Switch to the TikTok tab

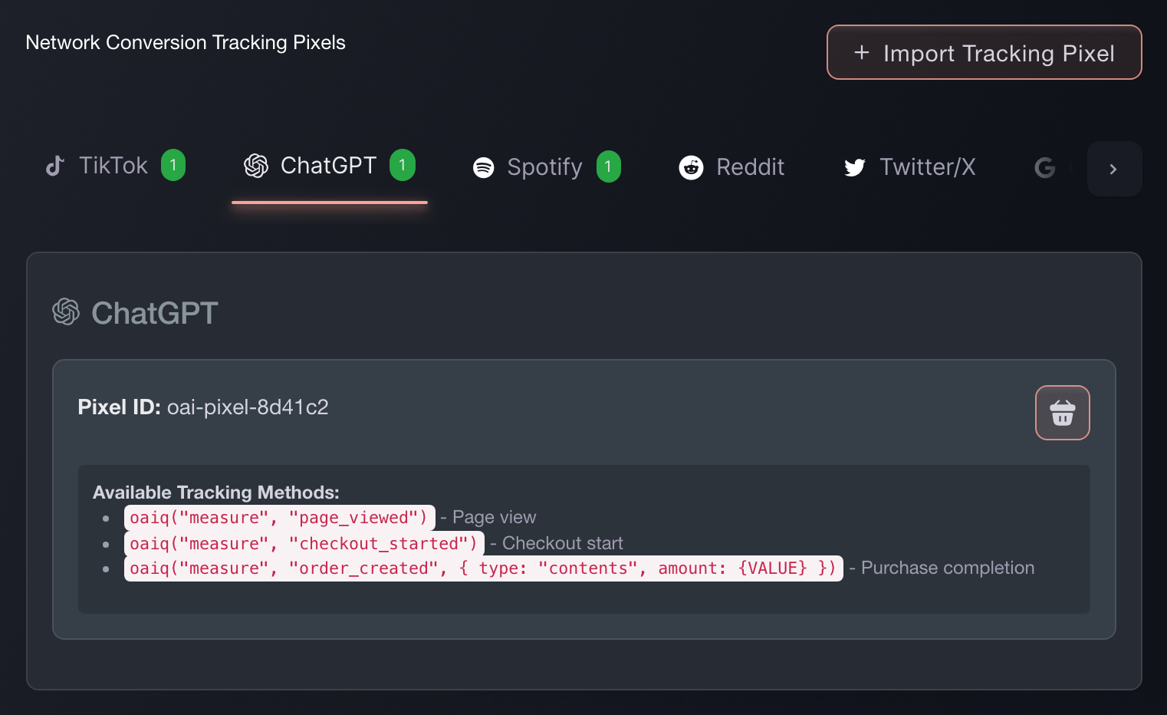(115, 166)
